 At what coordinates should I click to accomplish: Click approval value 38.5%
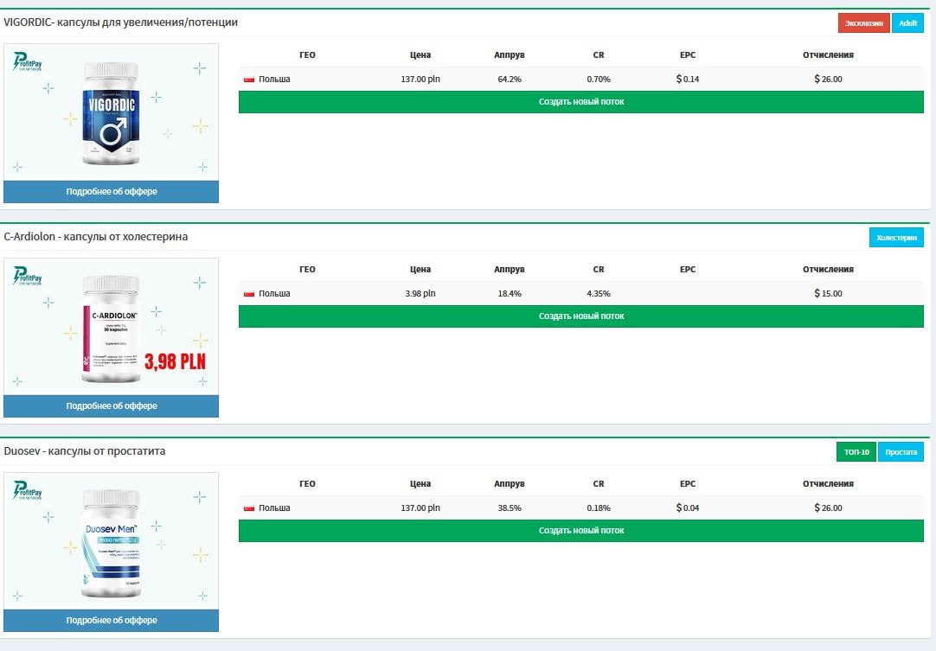click(x=510, y=508)
